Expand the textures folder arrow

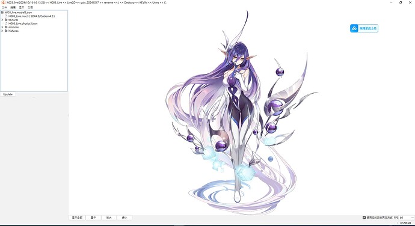click(2, 20)
